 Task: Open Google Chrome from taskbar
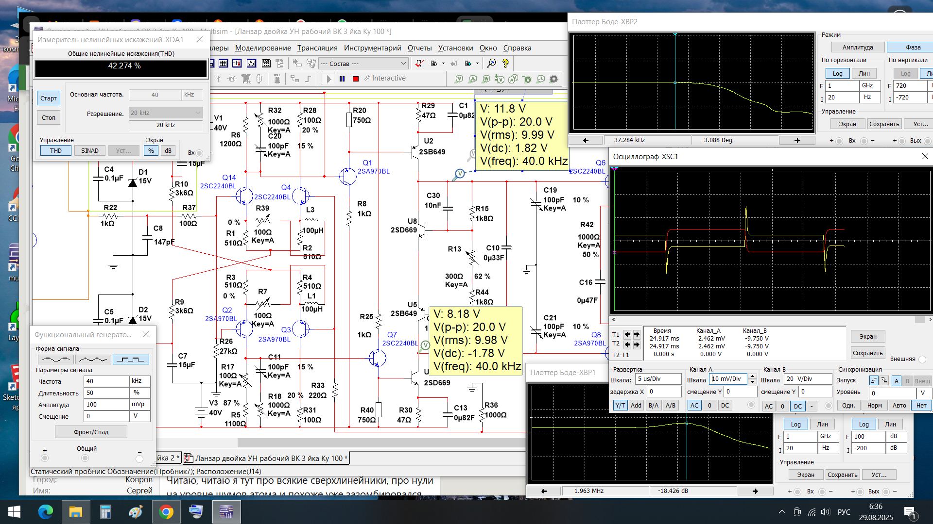point(166,512)
